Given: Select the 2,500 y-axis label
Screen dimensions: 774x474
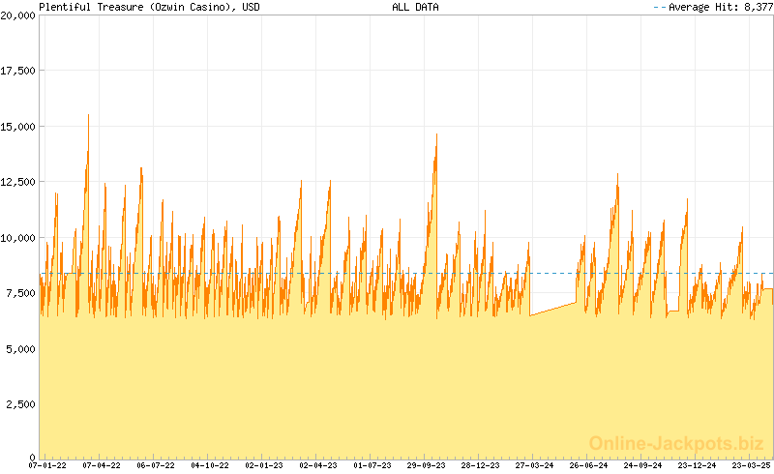Looking at the screenshot, I should (x=21, y=403).
